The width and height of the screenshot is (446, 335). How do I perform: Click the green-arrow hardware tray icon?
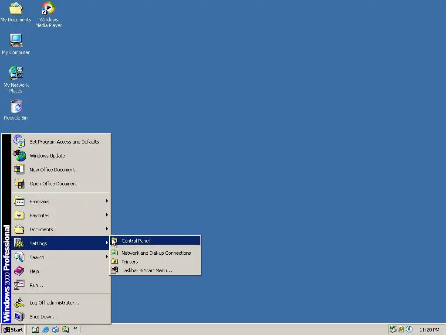pos(393,329)
